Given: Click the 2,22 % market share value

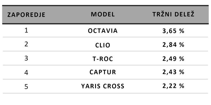Looking at the screenshot, I should [x=173, y=86].
